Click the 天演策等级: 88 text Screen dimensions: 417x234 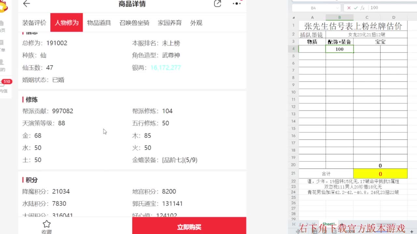[x=44, y=123]
